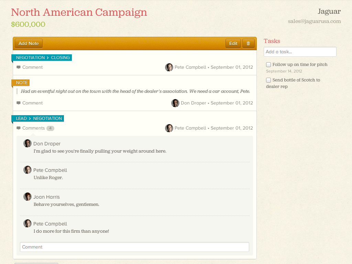
Task: Click Joan Harris avatar in comments
Action: click(27, 197)
